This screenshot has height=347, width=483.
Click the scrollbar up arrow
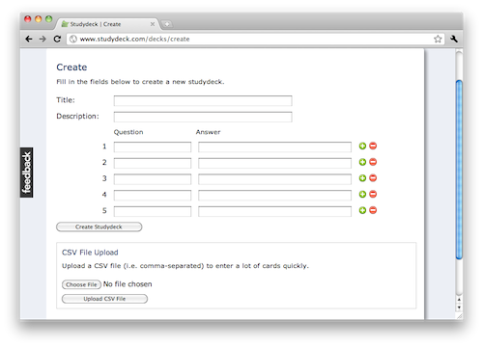459,300
